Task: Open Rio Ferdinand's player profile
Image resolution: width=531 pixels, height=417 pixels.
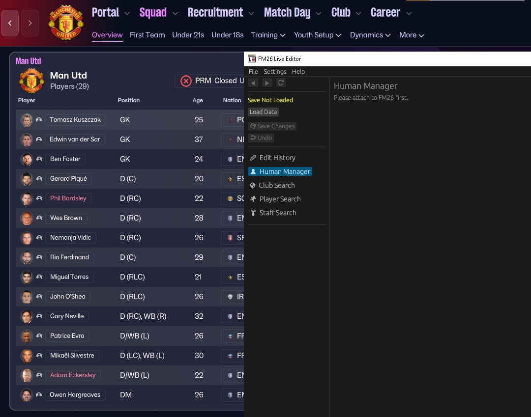Action: (69, 257)
